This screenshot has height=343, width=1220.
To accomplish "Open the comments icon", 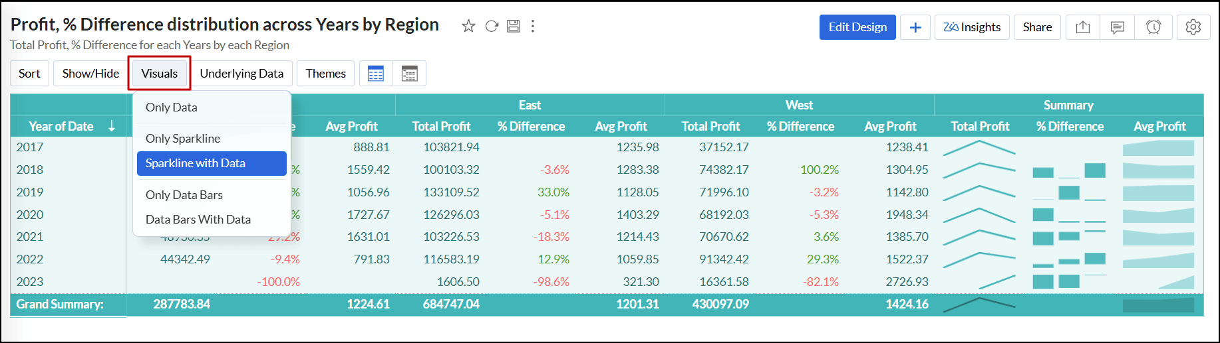I will 1118,27.
